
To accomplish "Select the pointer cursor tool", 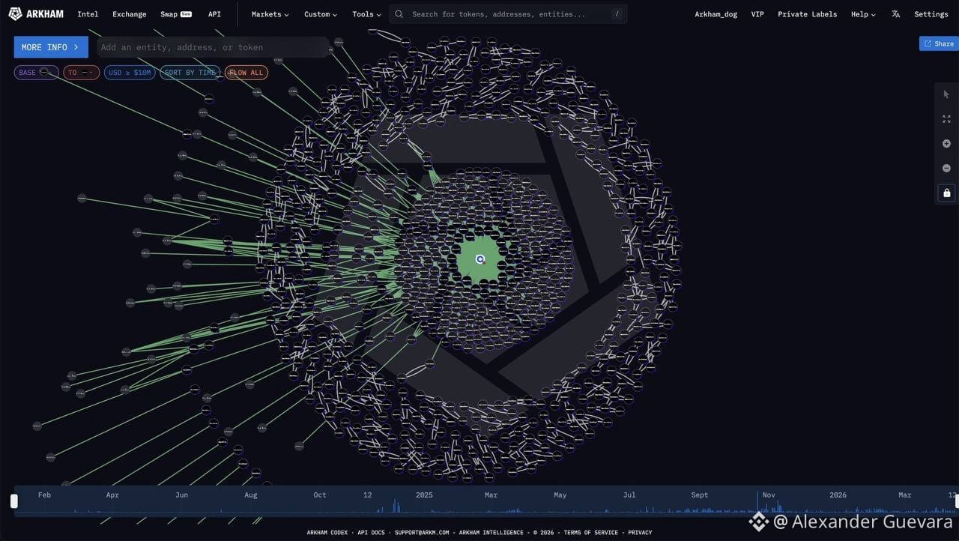I will coord(946,94).
